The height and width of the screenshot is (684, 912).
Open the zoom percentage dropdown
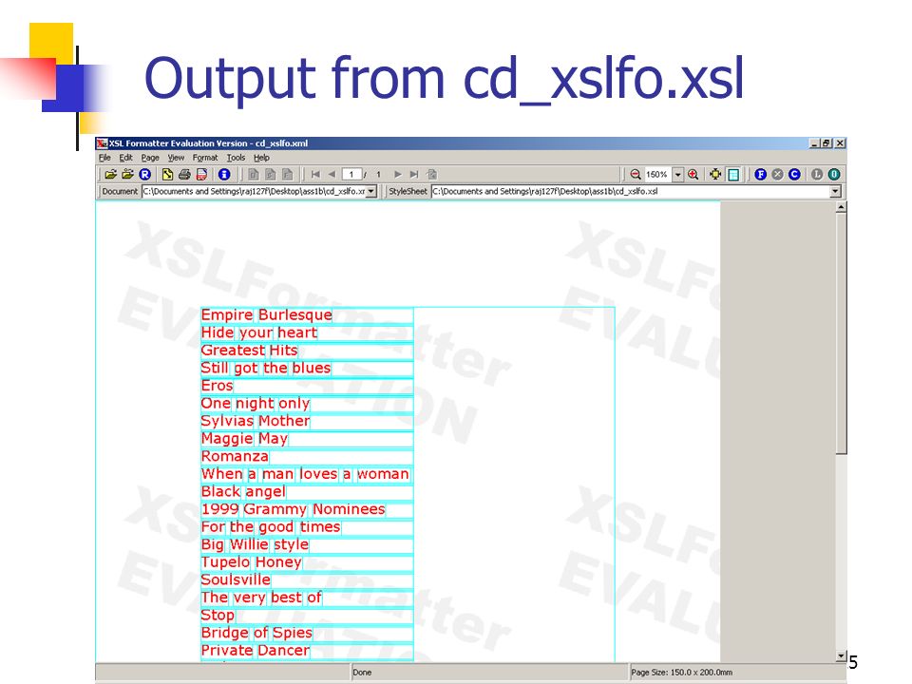(x=677, y=174)
